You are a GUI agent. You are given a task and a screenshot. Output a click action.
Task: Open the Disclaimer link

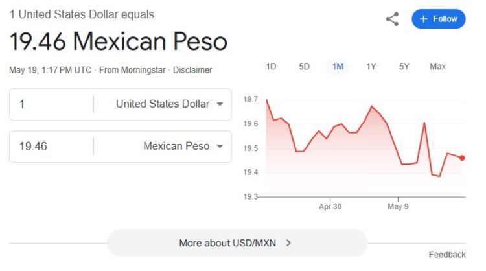192,70
